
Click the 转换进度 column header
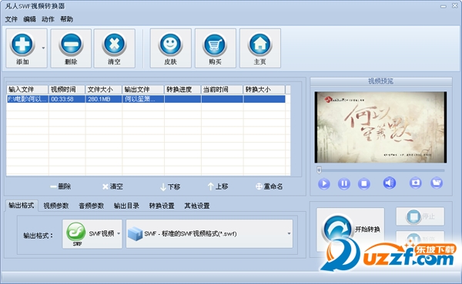pyautogui.click(x=182, y=89)
